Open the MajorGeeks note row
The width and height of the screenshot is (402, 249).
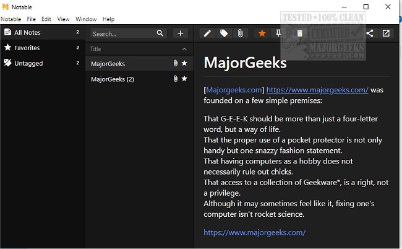click(139, 64)
